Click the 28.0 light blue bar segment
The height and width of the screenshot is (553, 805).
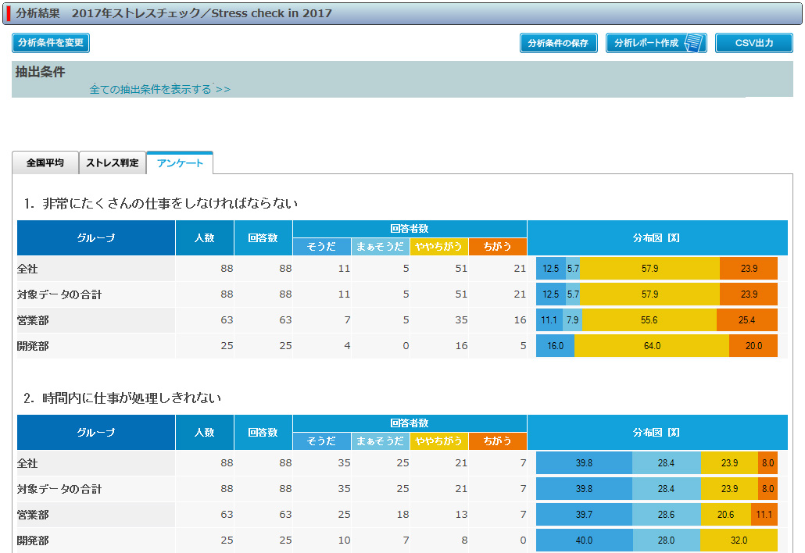(x=667, y=541)
